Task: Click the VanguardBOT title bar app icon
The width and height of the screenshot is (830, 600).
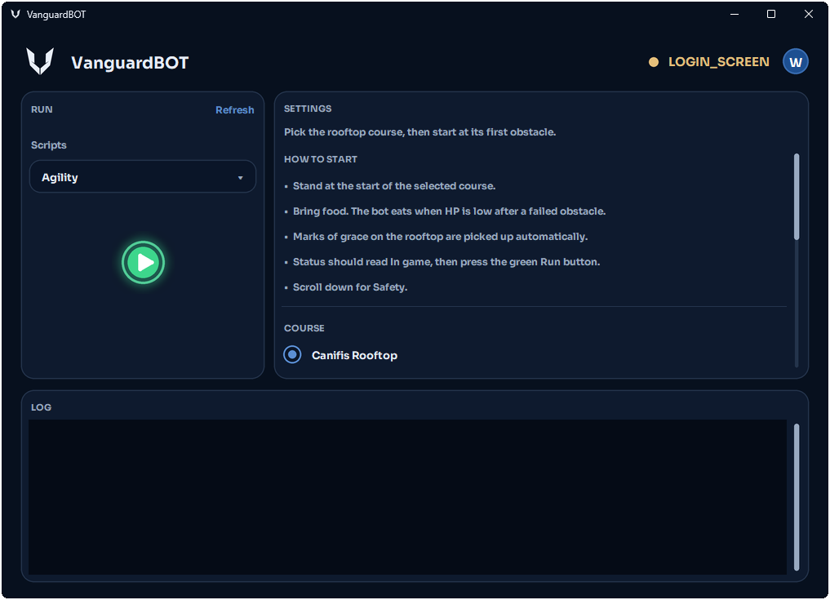Action: (16, 15)
